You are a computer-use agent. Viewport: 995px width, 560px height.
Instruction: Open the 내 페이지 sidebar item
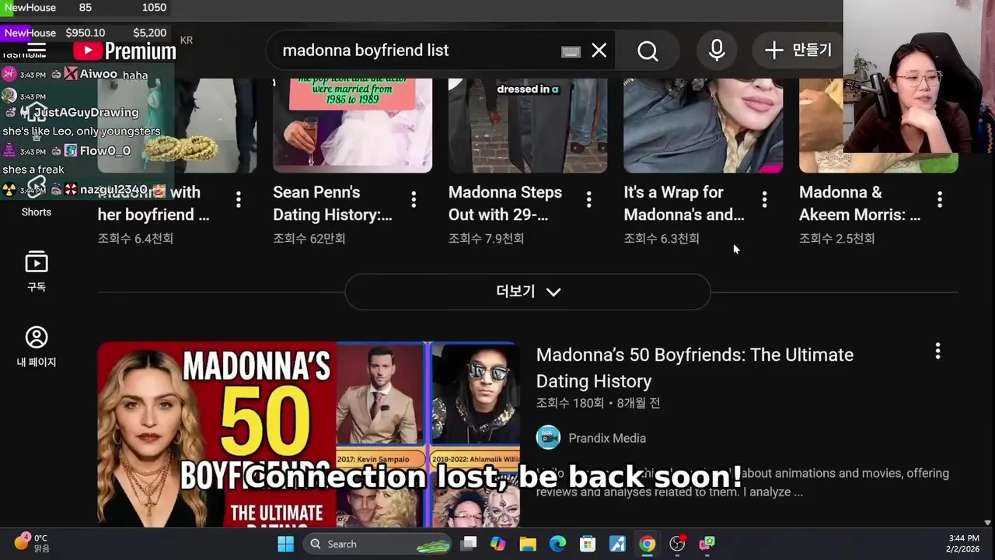[37, 347]
